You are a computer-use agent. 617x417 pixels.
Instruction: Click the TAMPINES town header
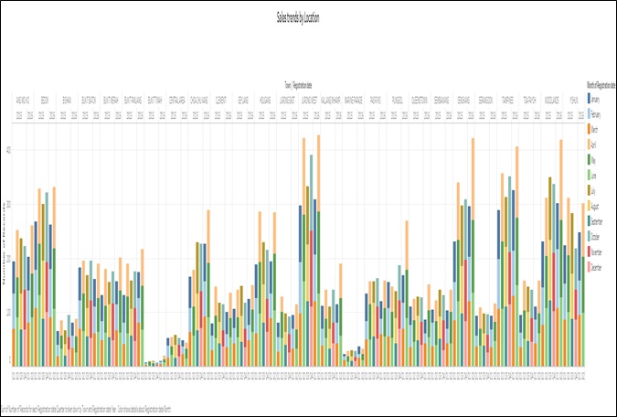click(x=507, y=101)
